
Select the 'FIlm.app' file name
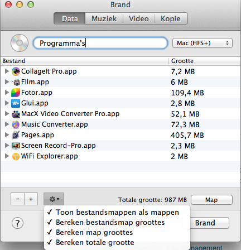coord(35,82)
